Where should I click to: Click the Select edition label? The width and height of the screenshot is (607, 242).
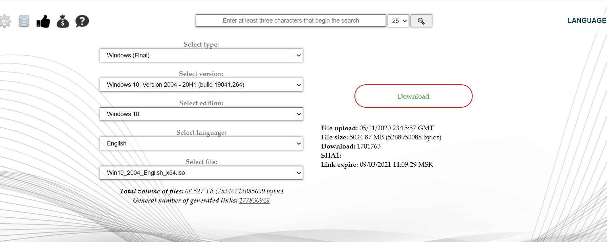point(201,103)
